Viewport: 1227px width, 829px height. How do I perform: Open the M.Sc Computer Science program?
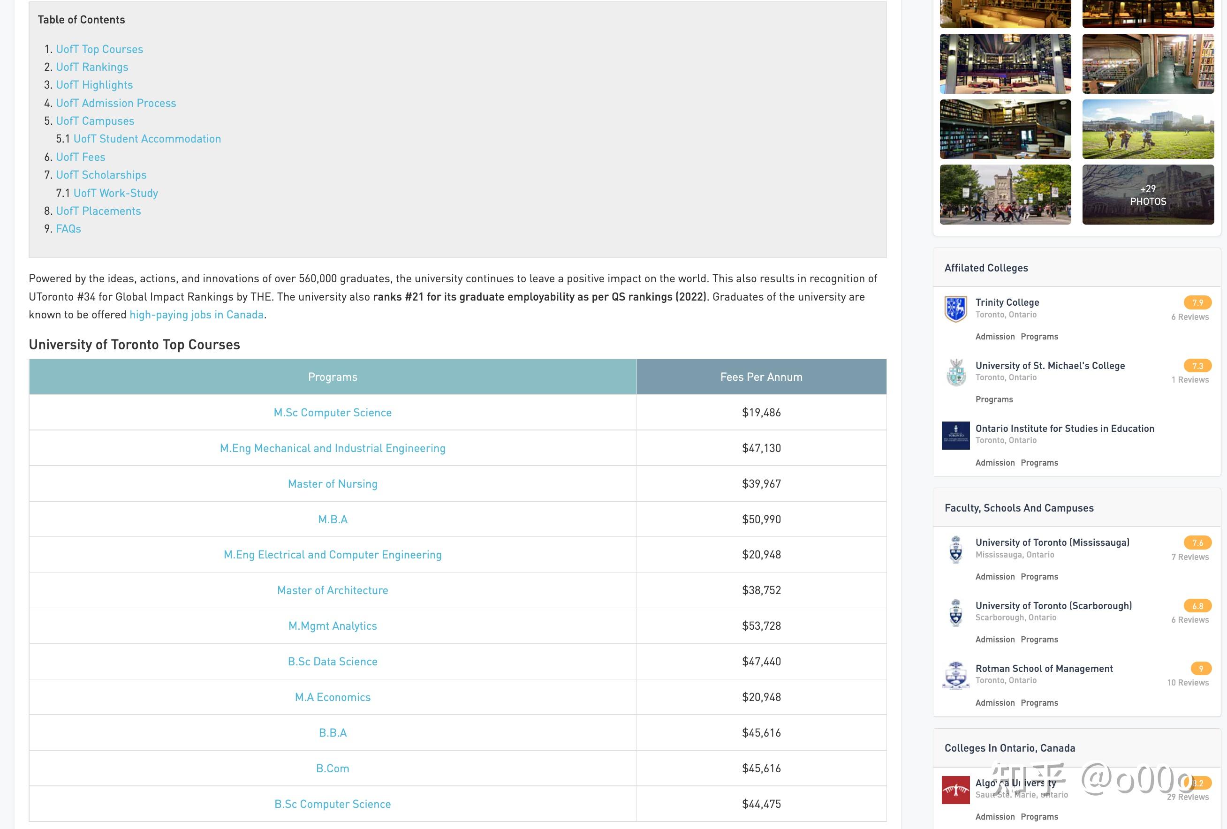tap(333, 413)
